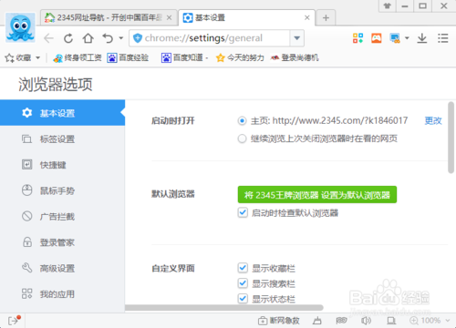Click the login icon in status bar
Image resolution: width=456 pixels, height=328 pixels.
point(15,320)
